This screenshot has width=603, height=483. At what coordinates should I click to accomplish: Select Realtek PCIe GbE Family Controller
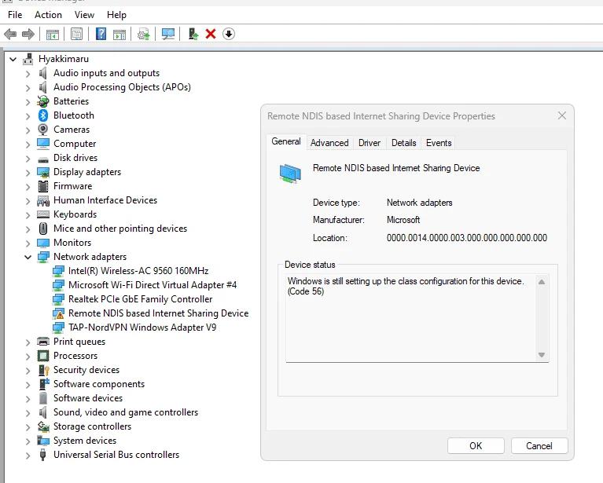pyautogui.click(x=141, y=299)
